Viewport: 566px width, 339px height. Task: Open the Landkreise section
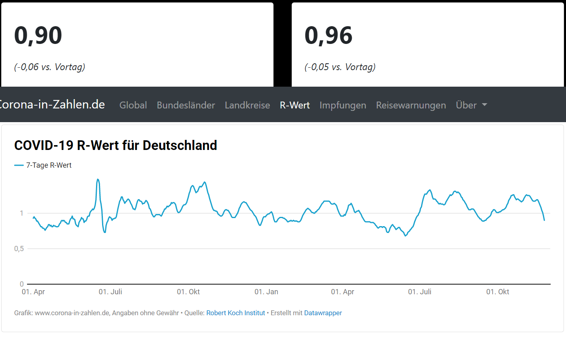pos(247,105)
